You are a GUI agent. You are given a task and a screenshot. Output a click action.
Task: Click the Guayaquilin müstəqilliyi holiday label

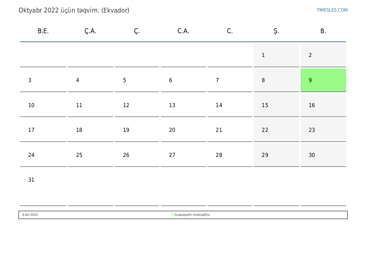point(192,215)
